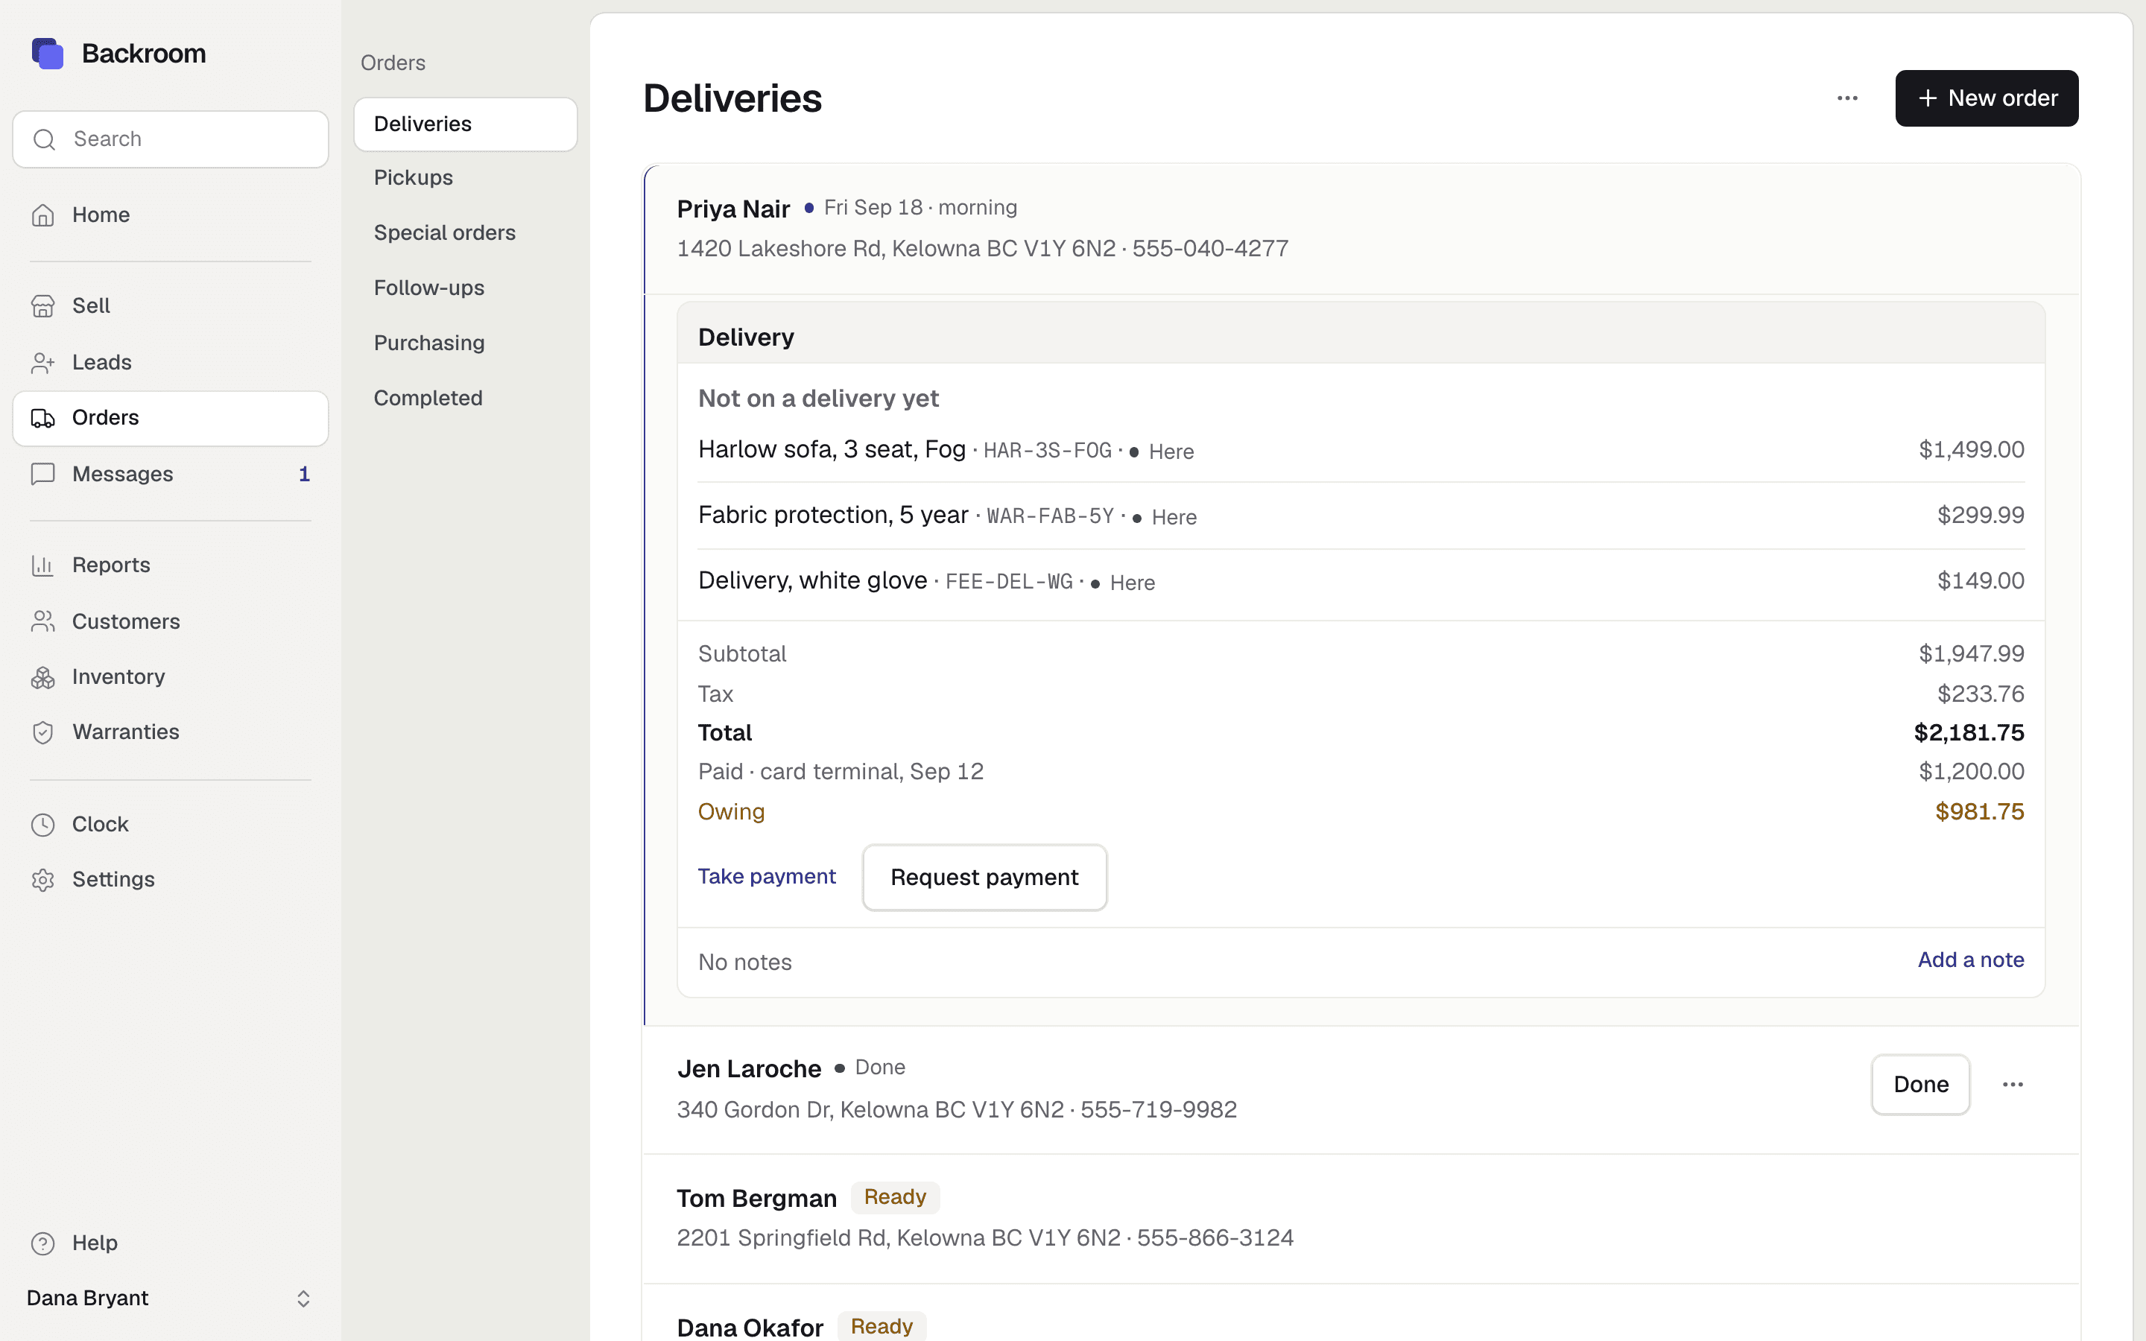The height and width of the screenshot is (1341, 2146).
Task: Click the Paid amount $1,200.00
Action: click(x=1972, y=772)
